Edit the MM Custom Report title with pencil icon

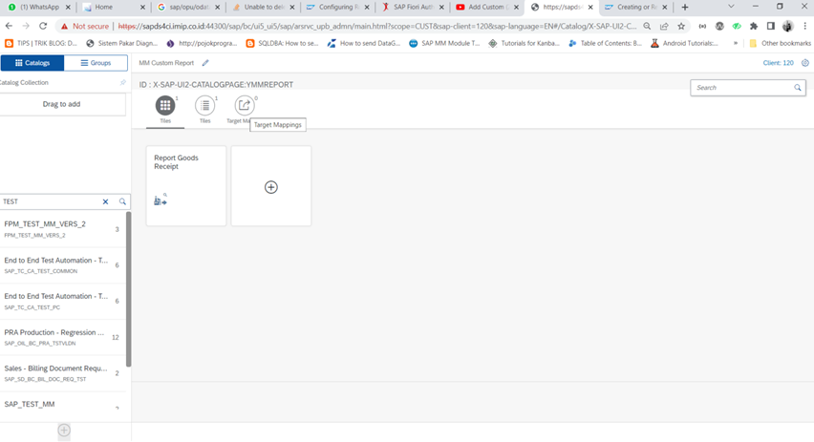click(205, 63)
